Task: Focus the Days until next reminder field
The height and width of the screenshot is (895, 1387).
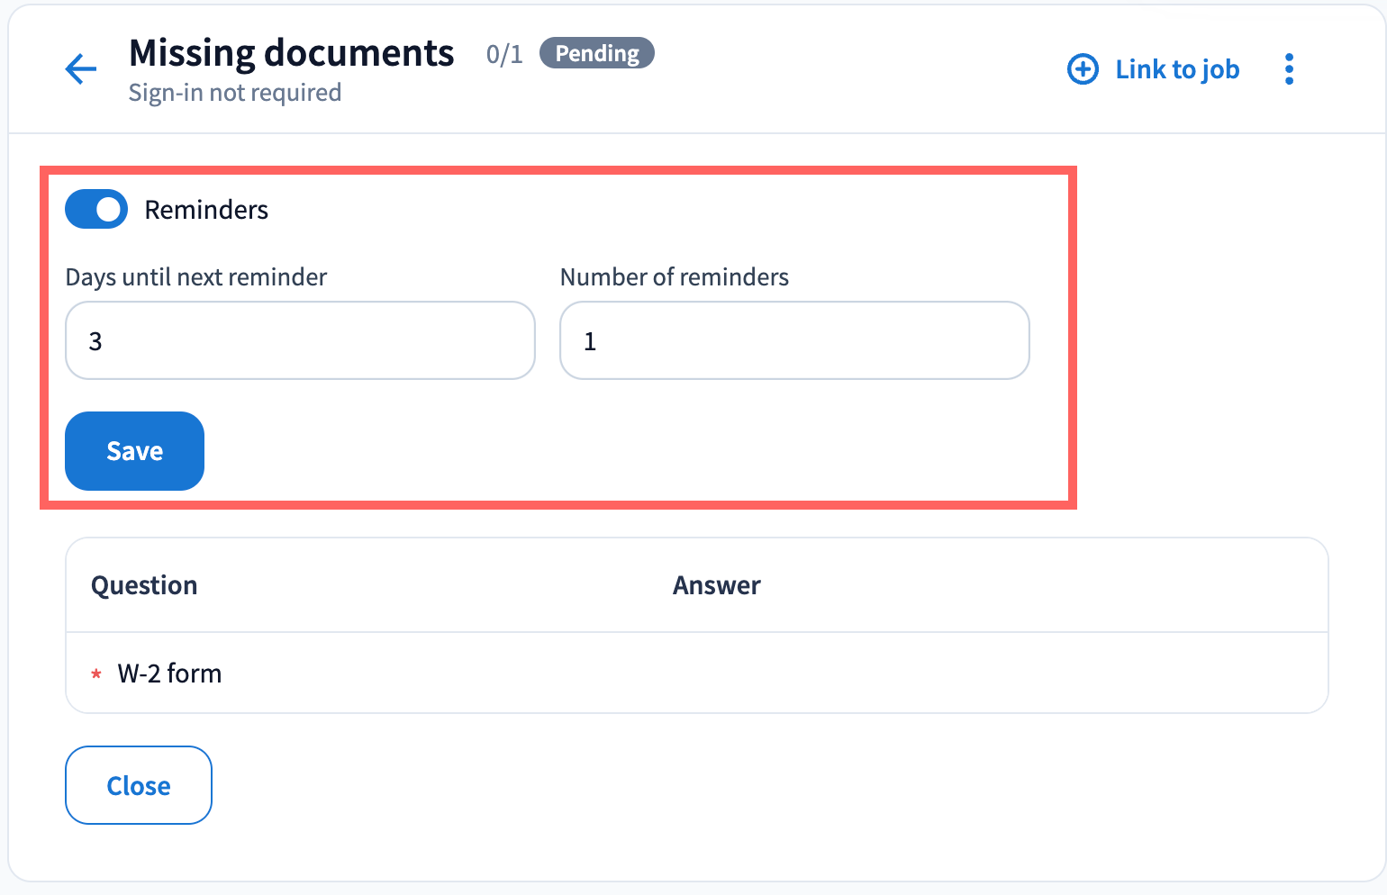Action: click(x=300, y=341)
